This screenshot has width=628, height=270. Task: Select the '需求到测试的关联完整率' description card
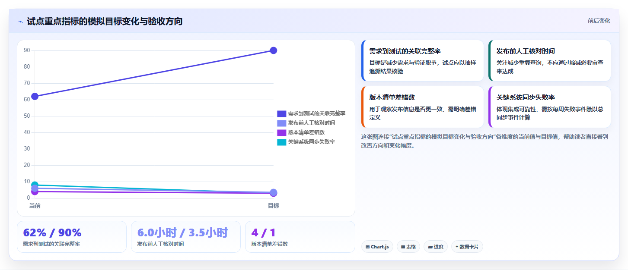point(422,61)
